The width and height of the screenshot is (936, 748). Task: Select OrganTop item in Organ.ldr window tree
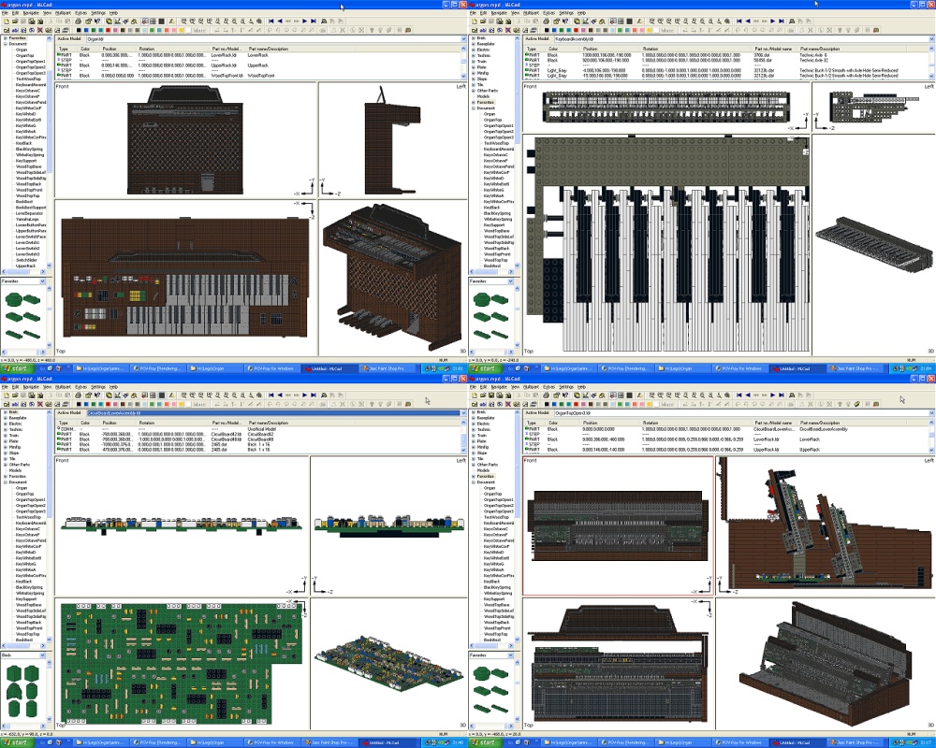[24, 55]
